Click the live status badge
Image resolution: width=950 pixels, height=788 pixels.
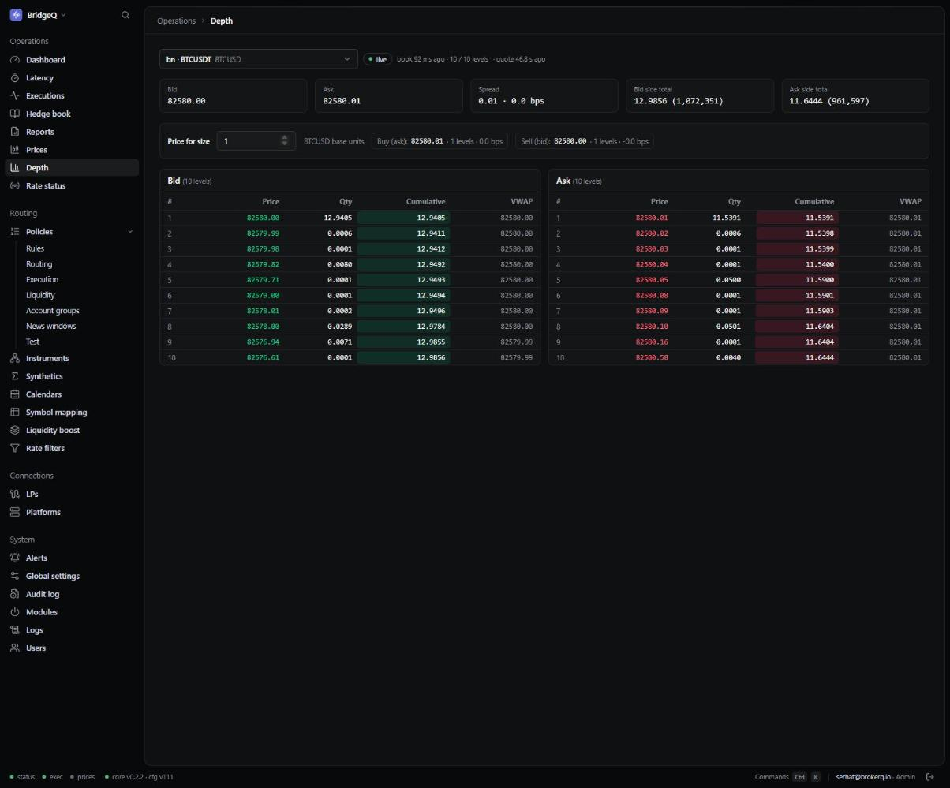click(377, 59)
